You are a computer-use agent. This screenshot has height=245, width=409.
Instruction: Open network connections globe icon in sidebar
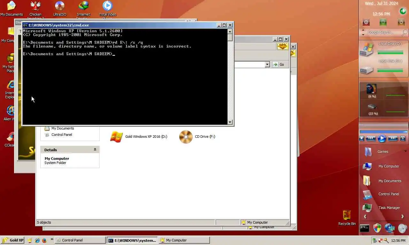(x=390, y=228)
